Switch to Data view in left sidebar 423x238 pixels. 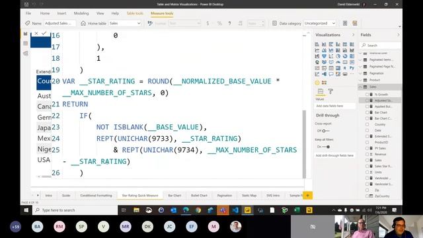point(26,44)
